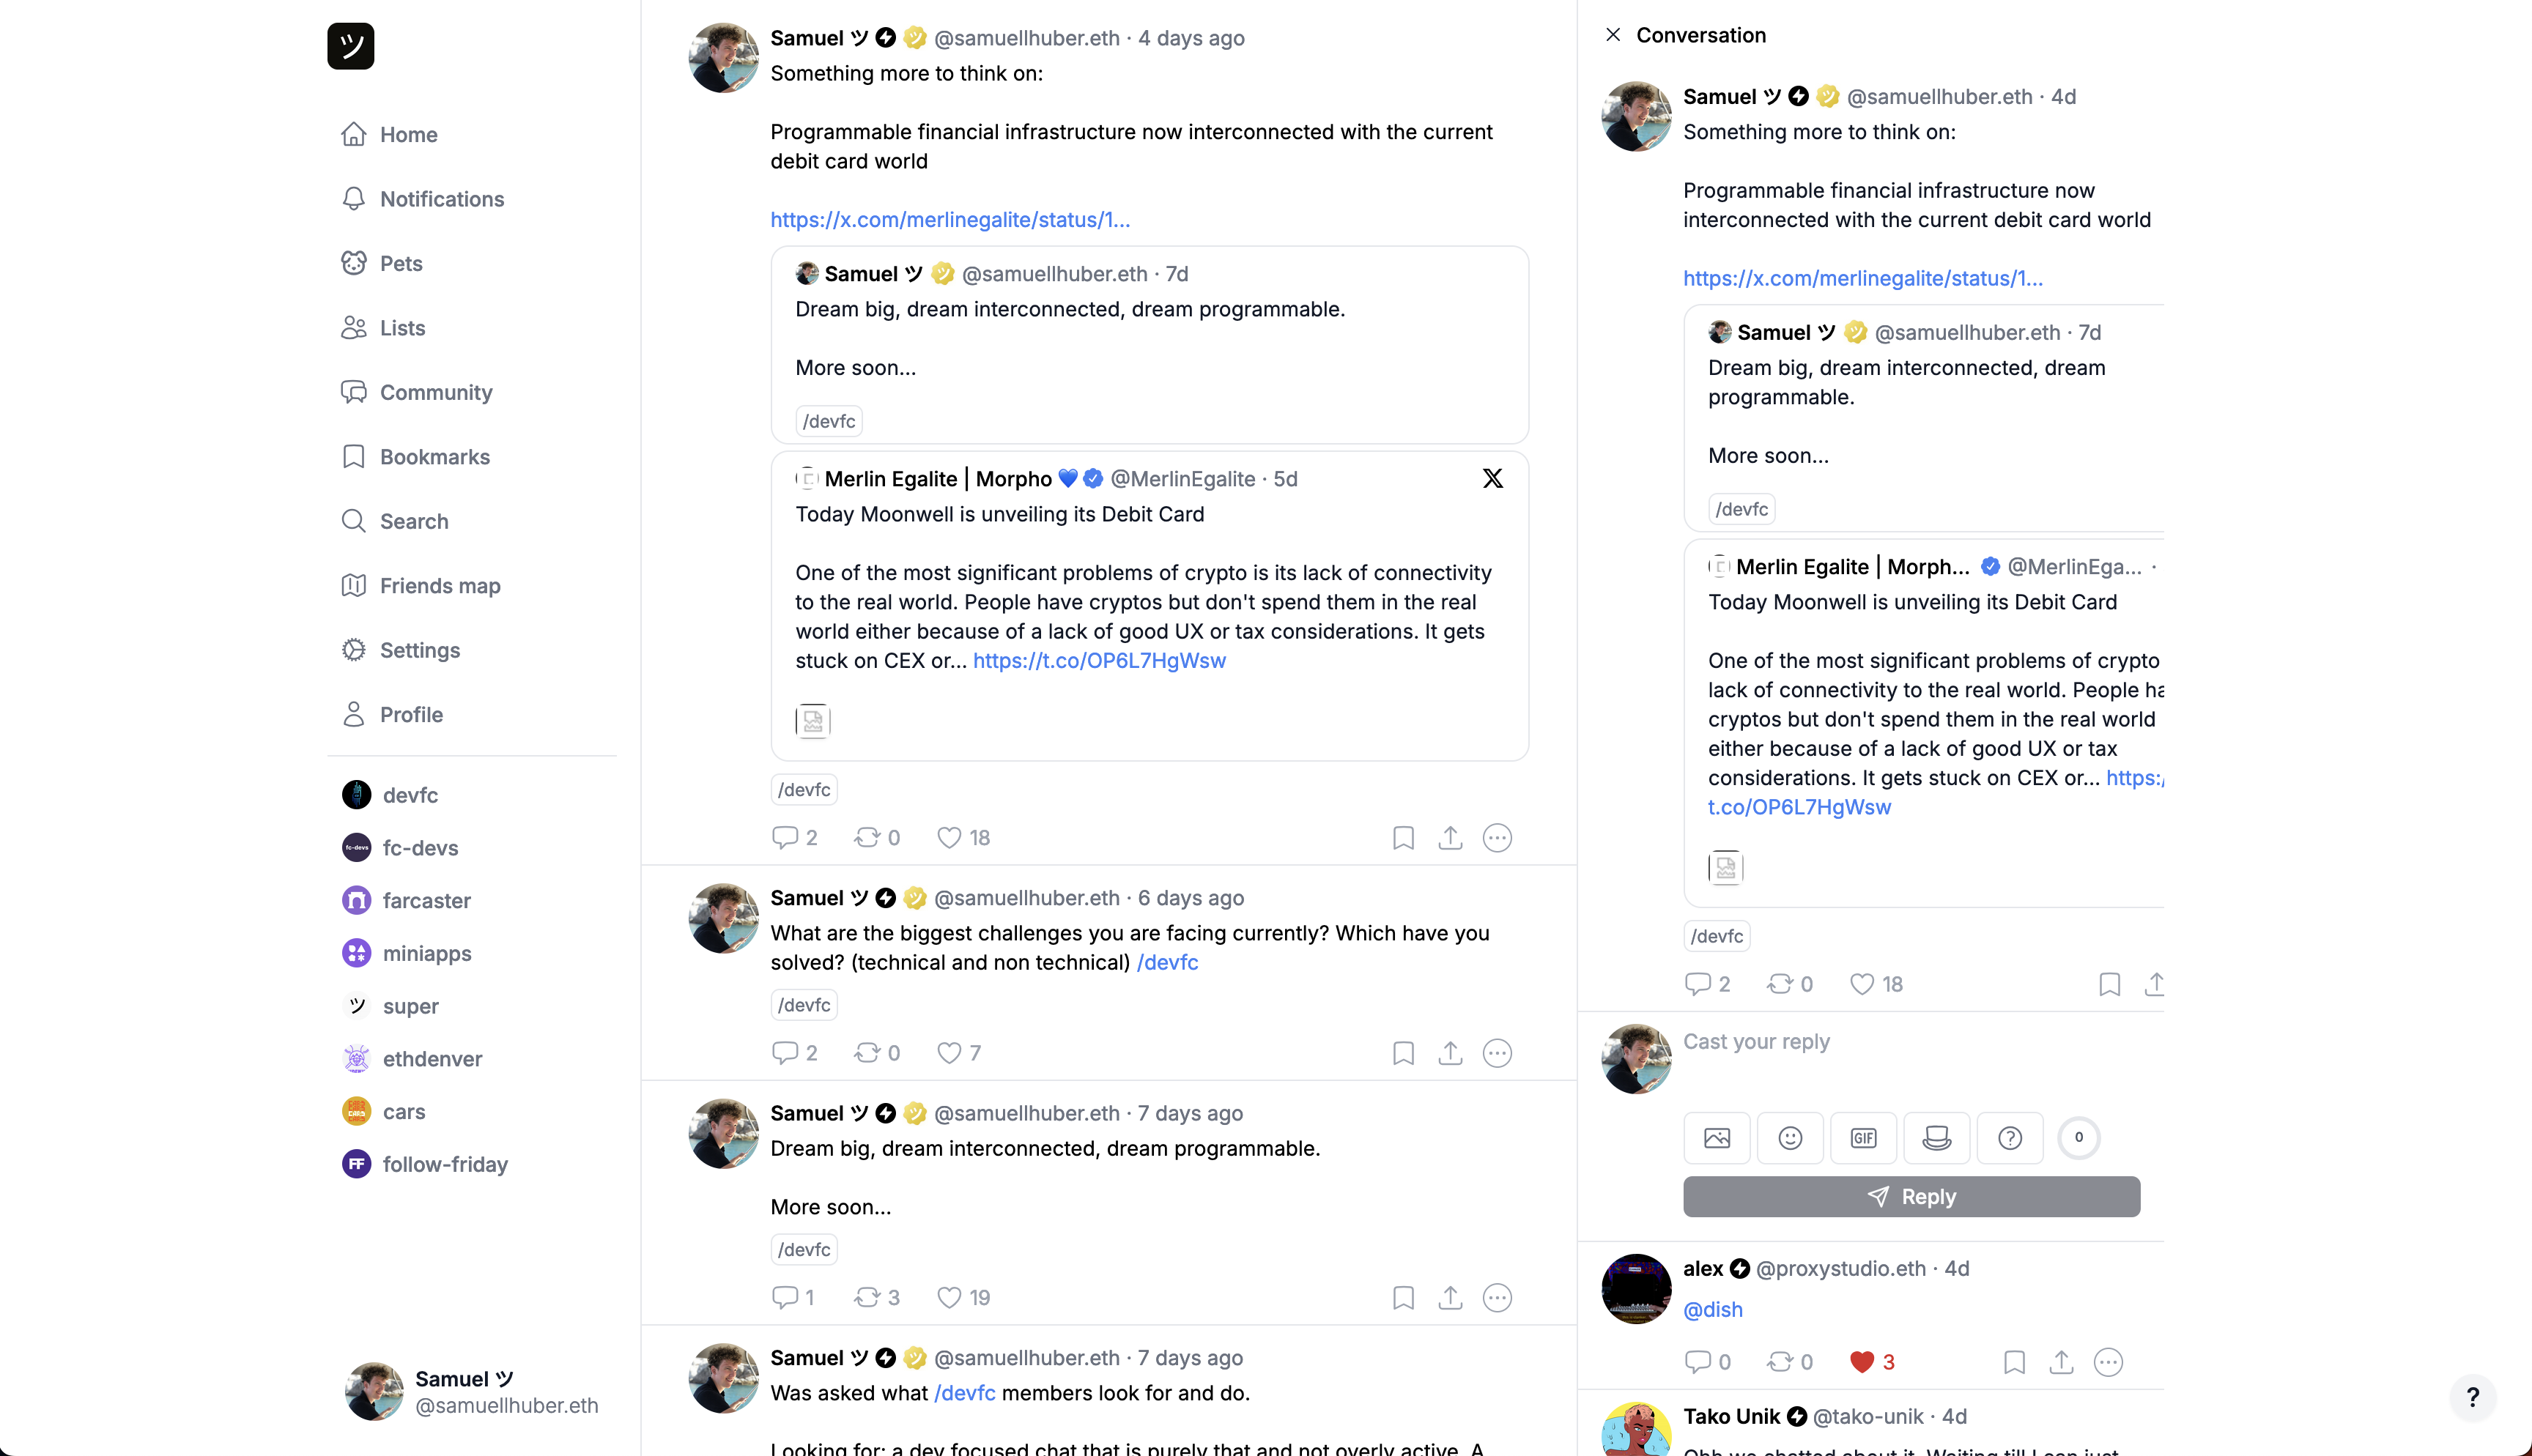2532x1456 pixels.
Task: Open more options on 'Dream big' 7 days ago cast
Action: pyautogui.click(x=1497, y=1298)
